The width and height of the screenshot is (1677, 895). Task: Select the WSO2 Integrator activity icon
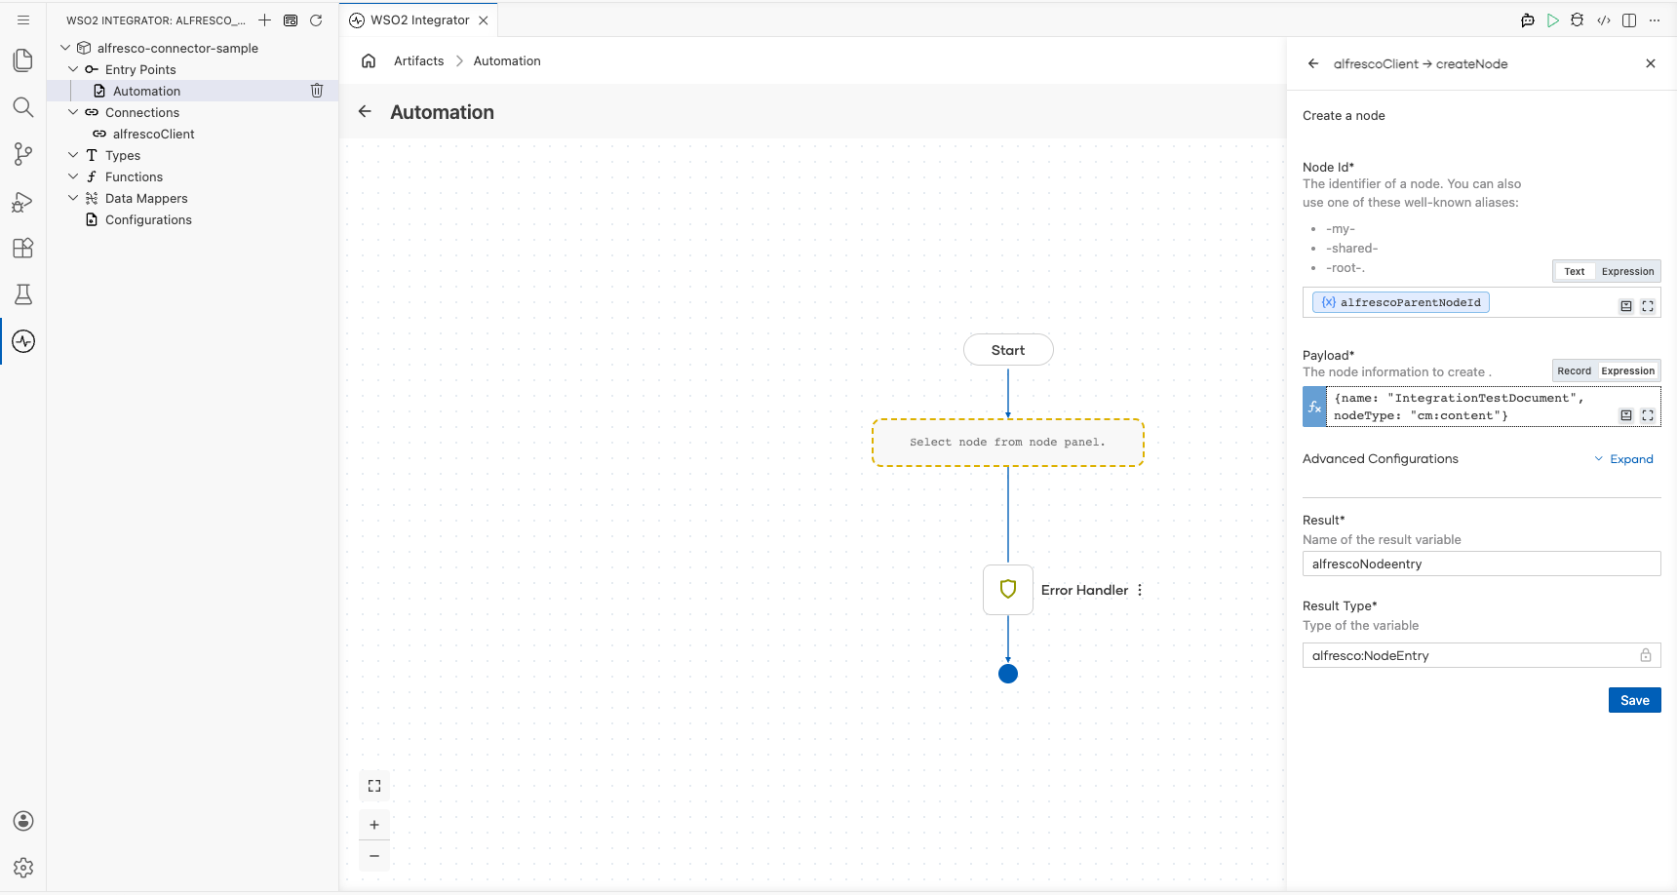[23, 341]
